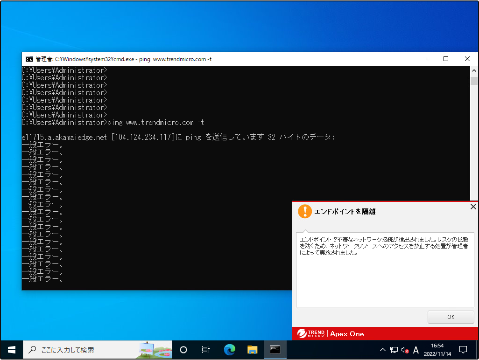479x360 pixels.
Task: Maximize the Command Prompt window
Action: click(x=446, y=59)
